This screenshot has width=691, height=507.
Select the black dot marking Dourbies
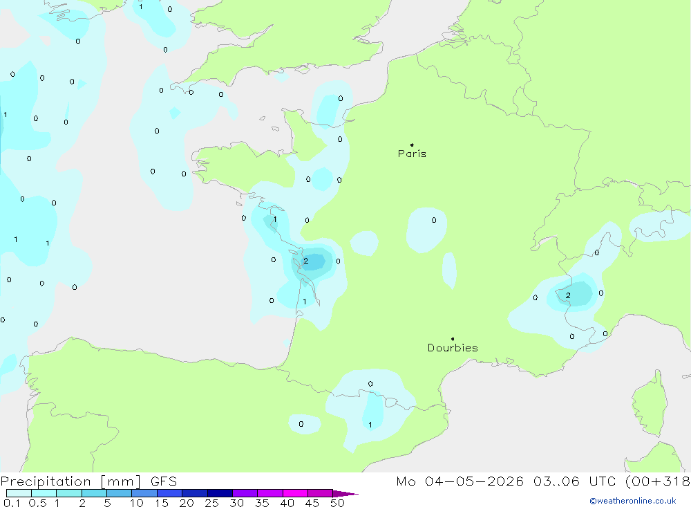(453, 339)
